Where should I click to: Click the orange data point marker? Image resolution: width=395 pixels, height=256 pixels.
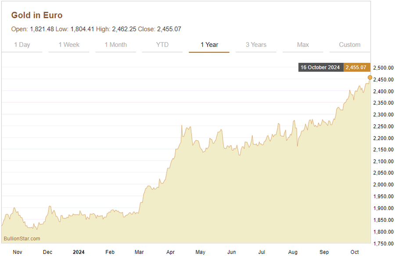click(370, 78)
